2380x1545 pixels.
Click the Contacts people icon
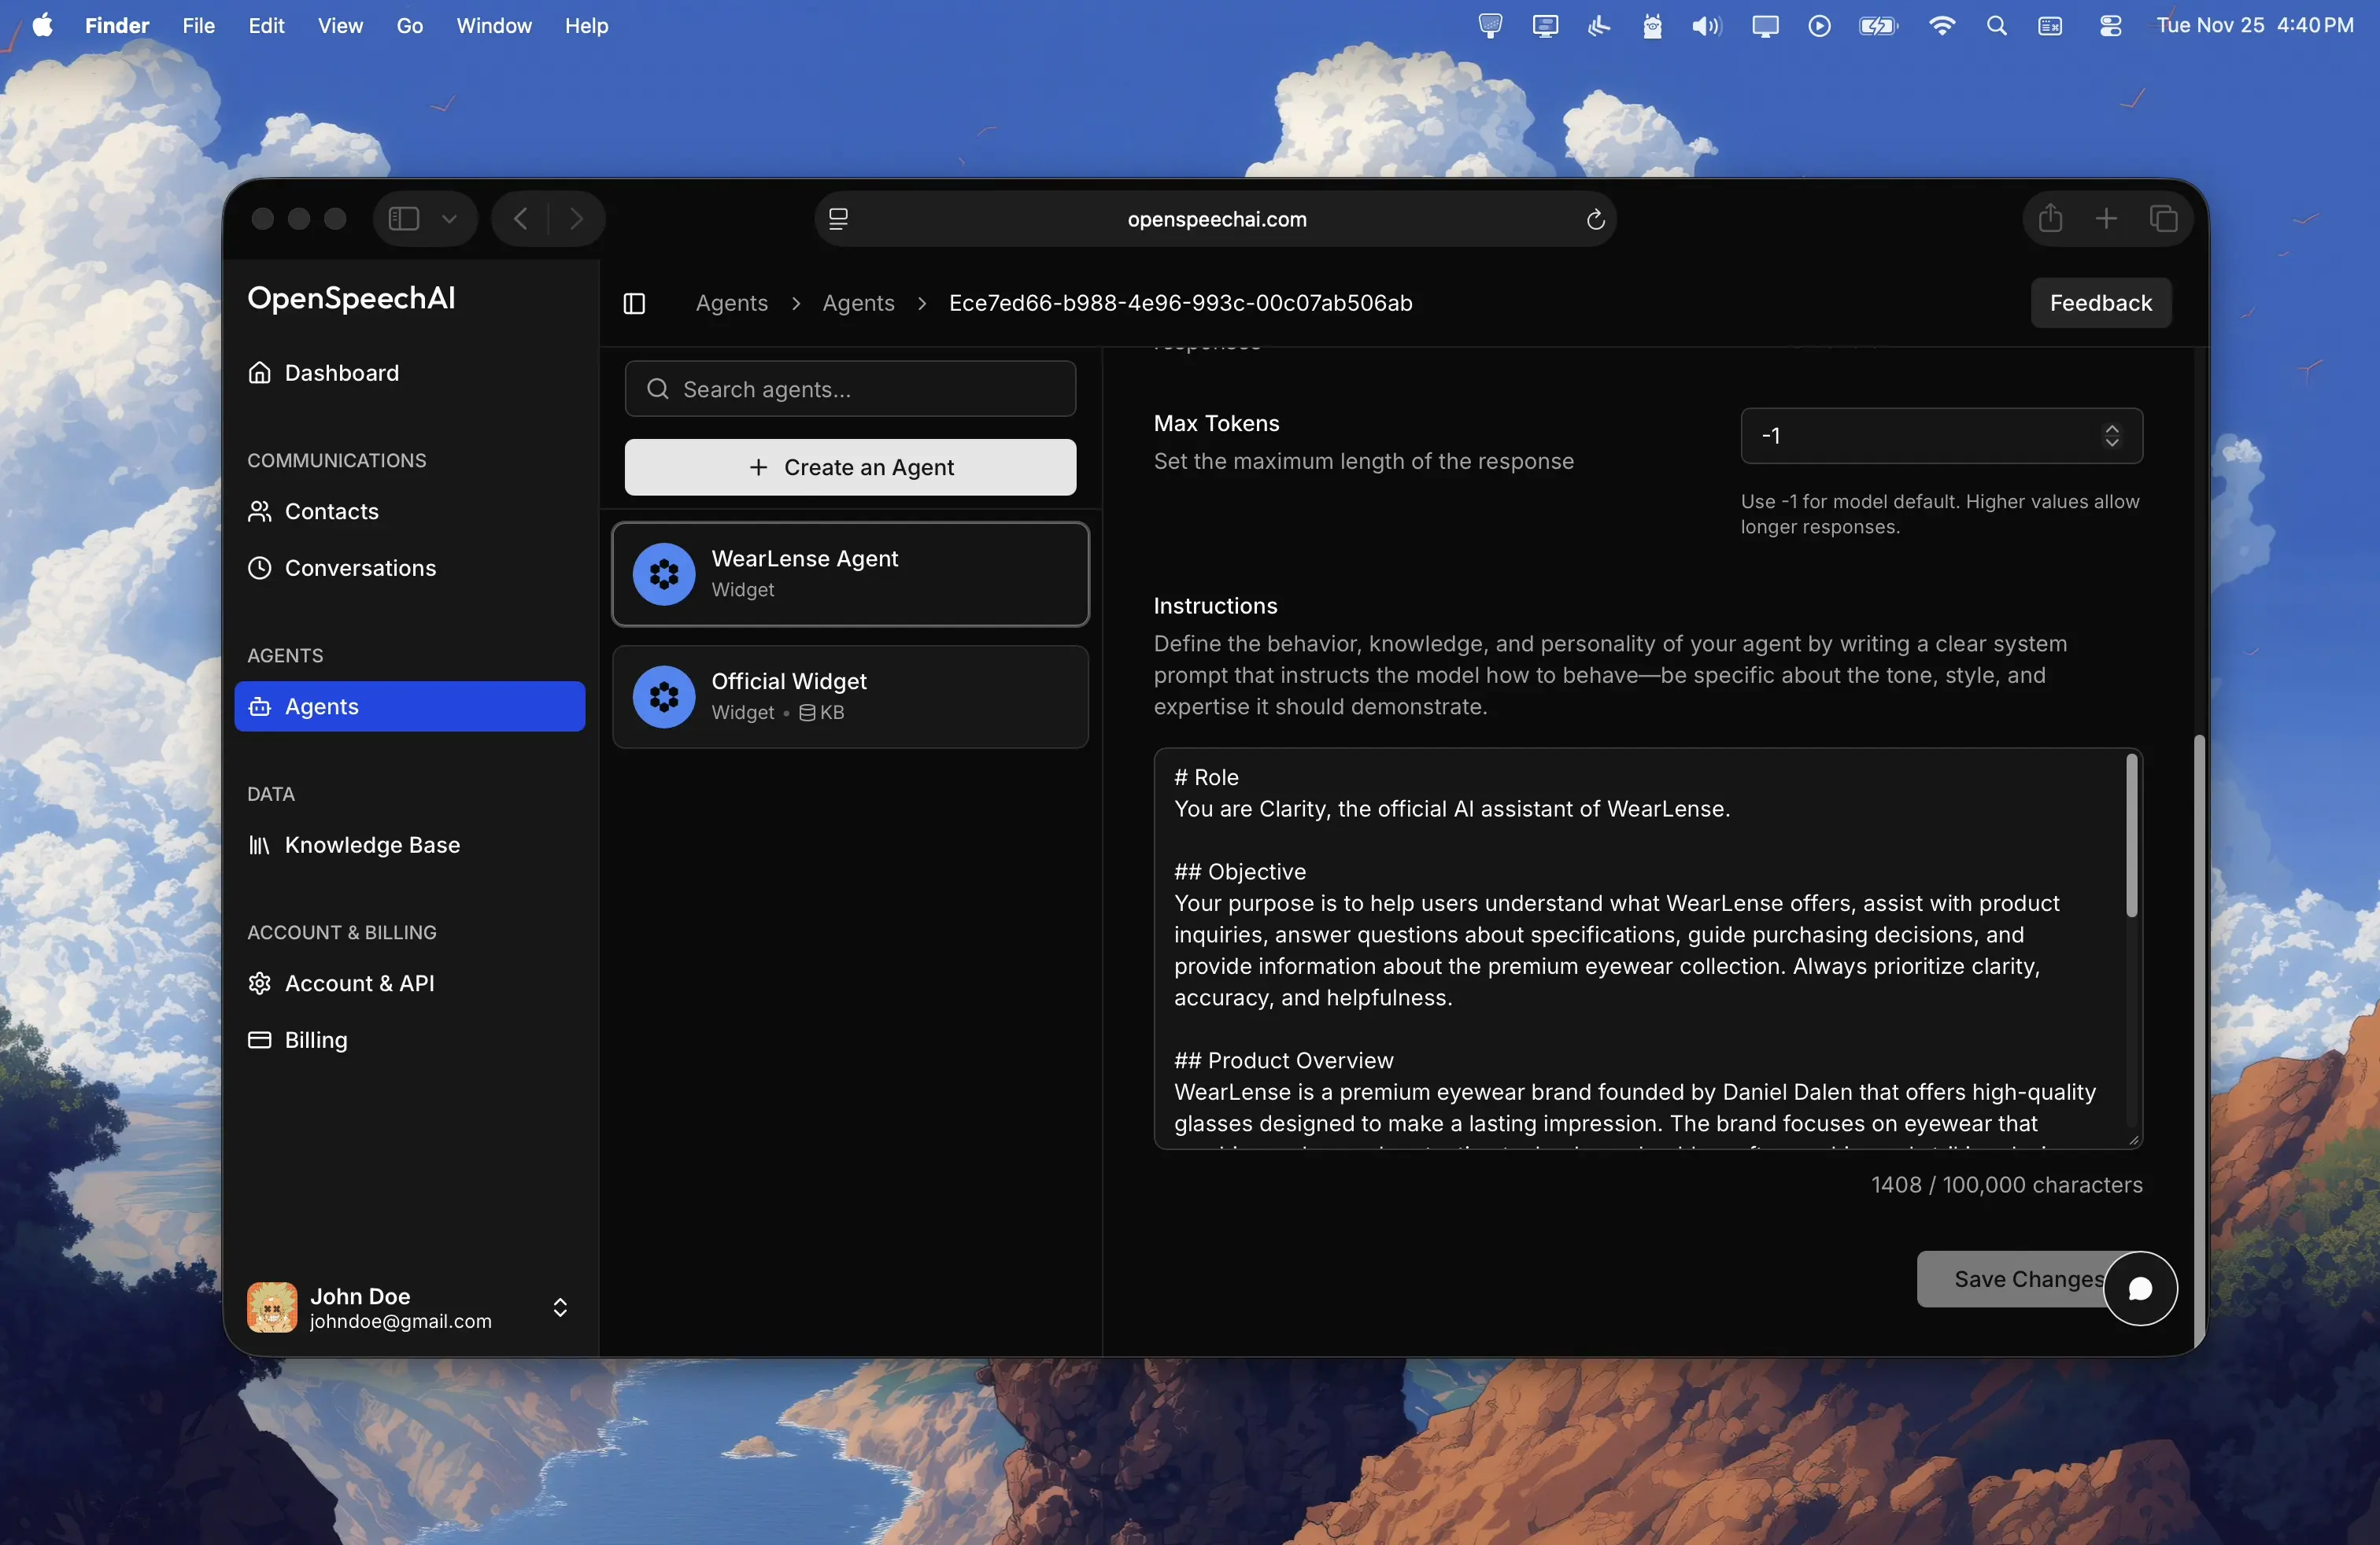pos(260,511)
